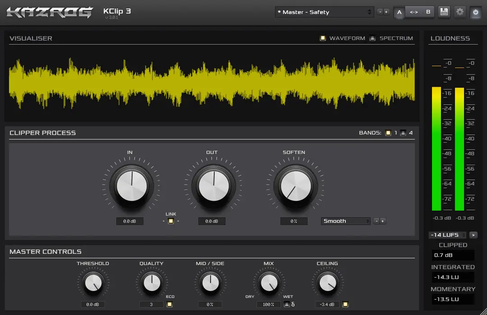
Task: Click the MIX value field 100 %
Action: click(268, 305)
